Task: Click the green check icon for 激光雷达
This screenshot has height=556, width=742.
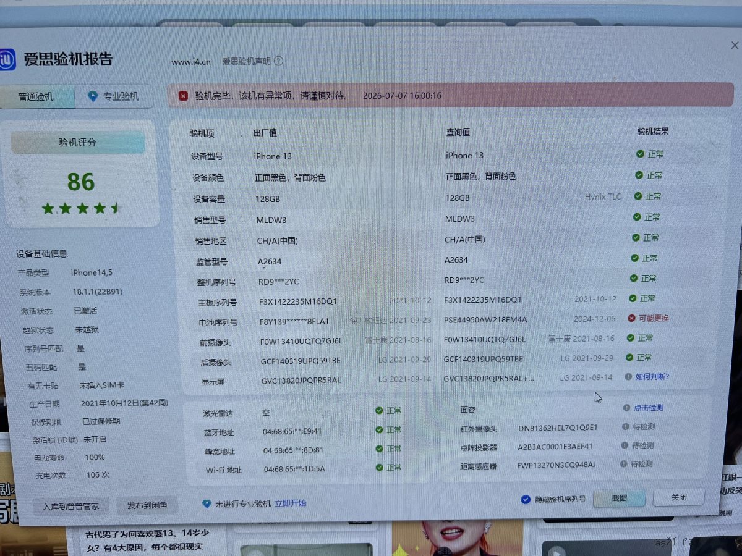Action: click(379, 410)
